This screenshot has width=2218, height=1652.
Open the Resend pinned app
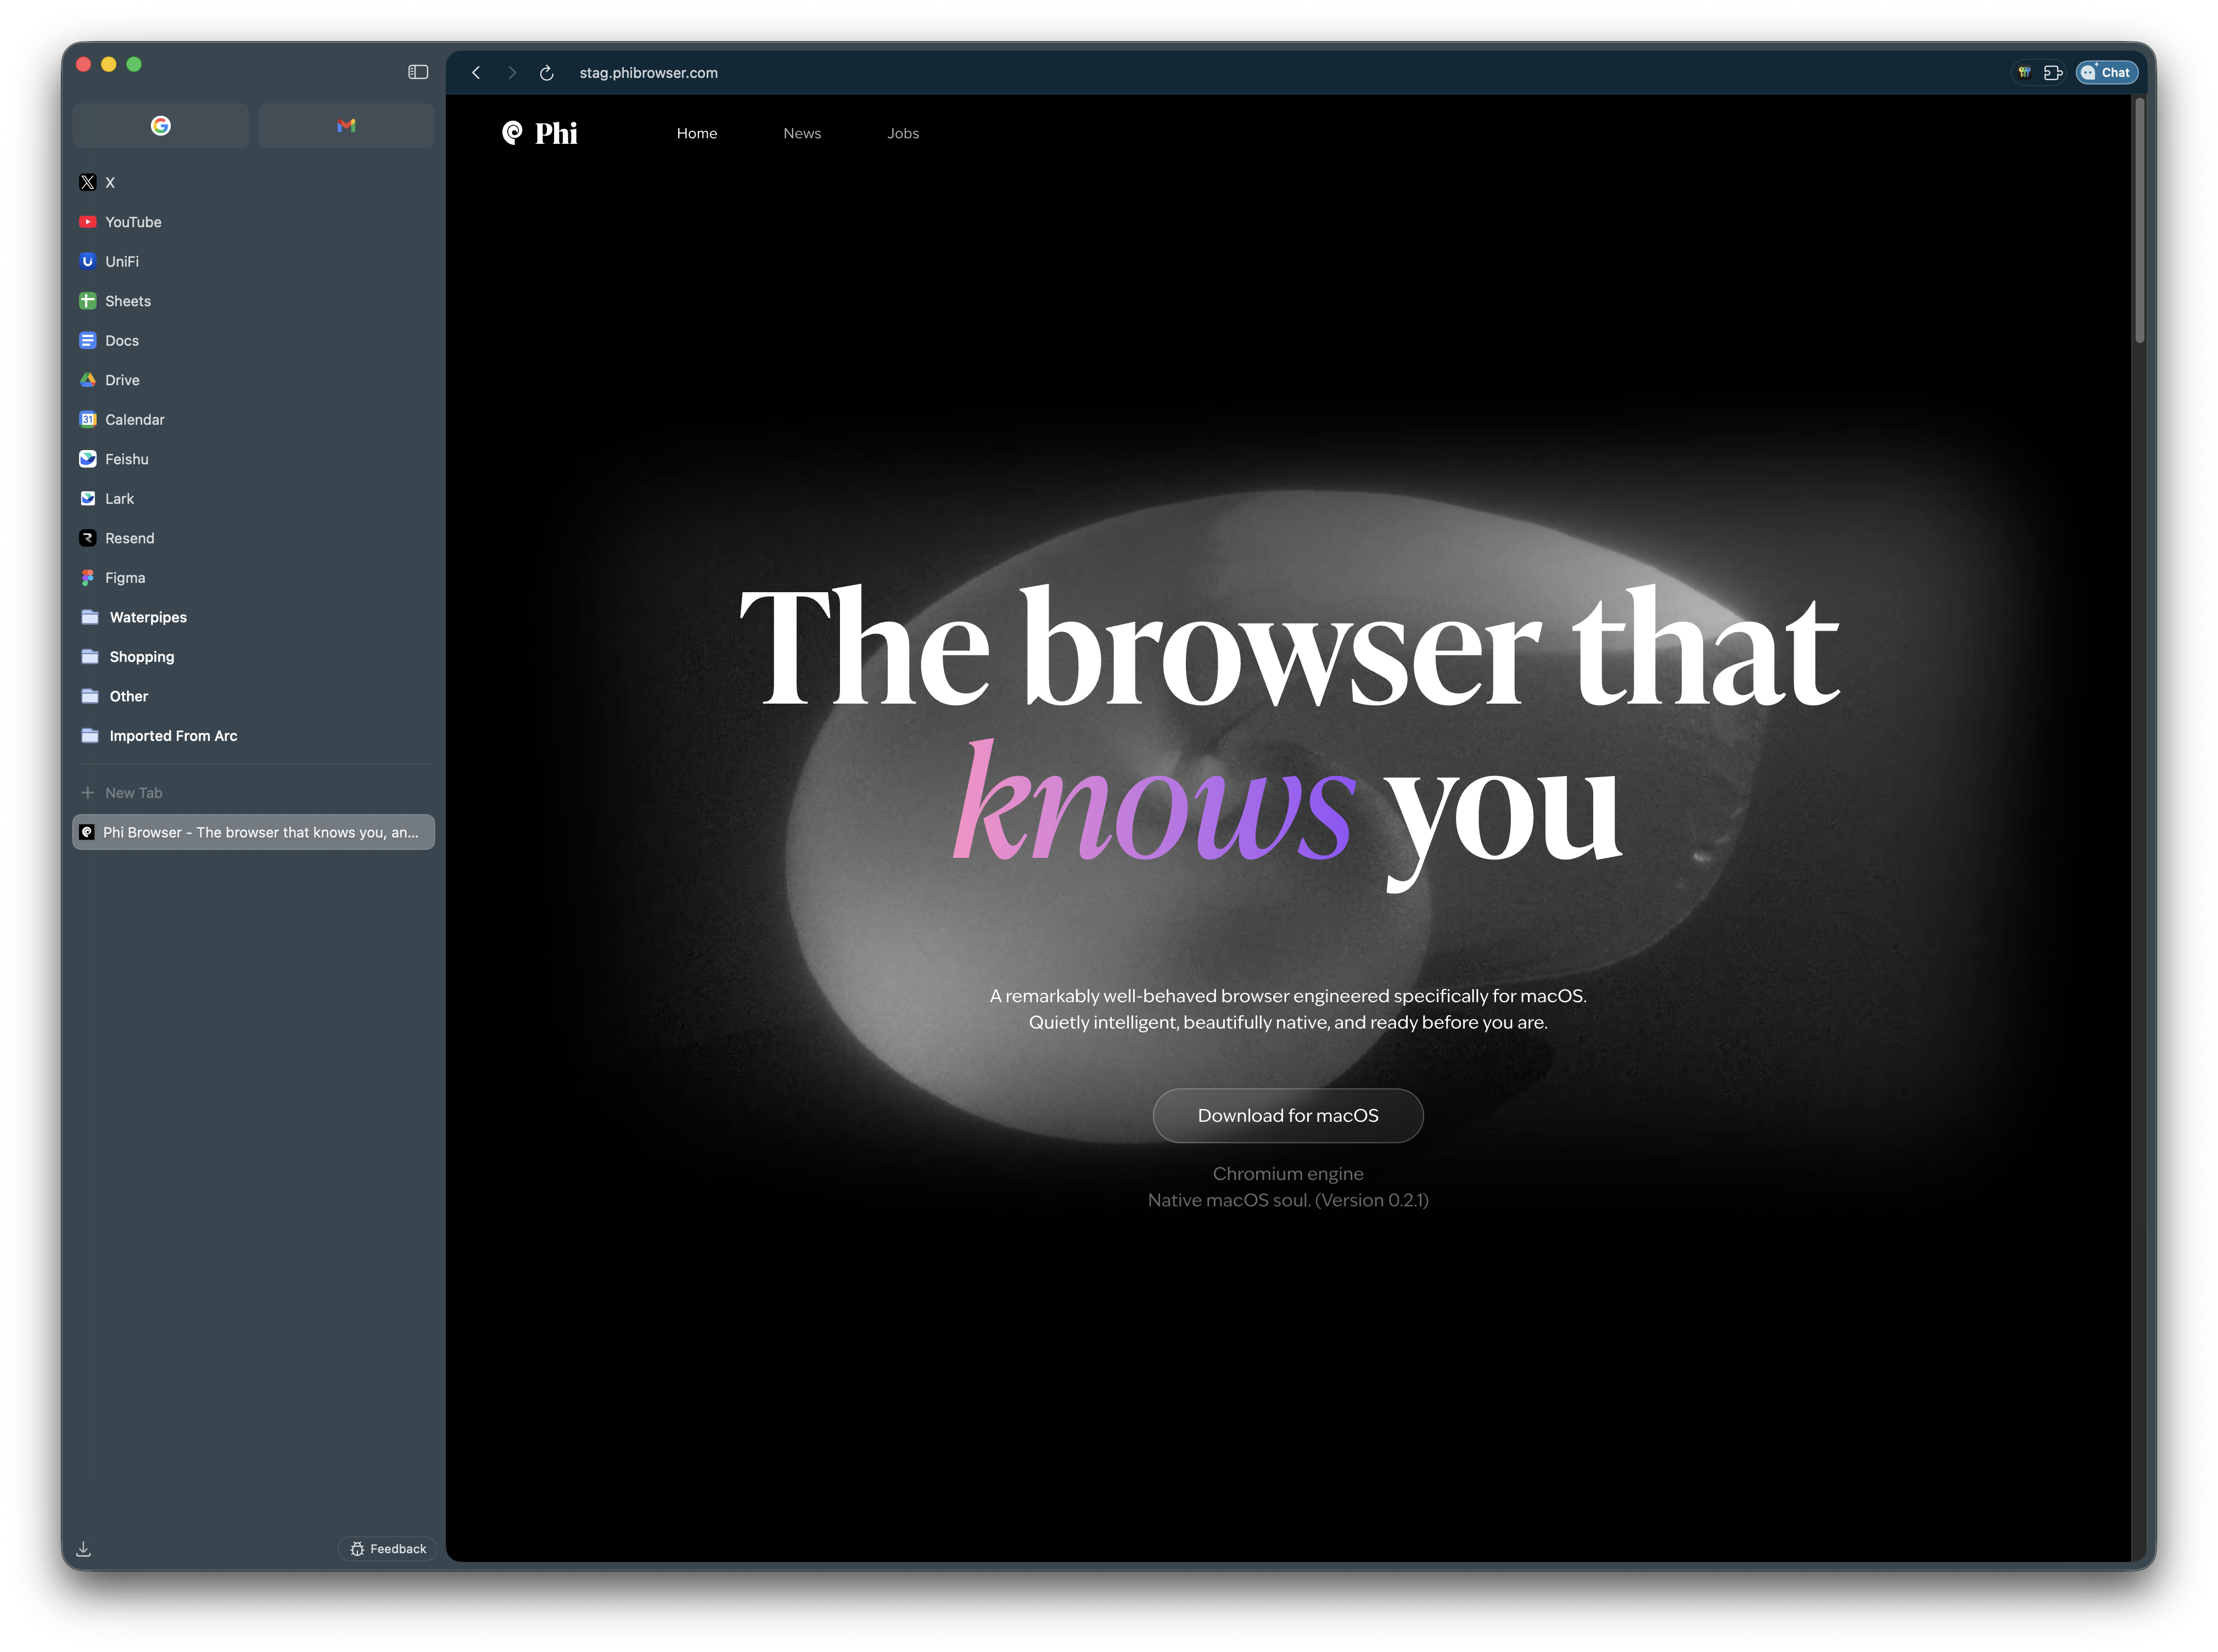click(x=130, y=538)
